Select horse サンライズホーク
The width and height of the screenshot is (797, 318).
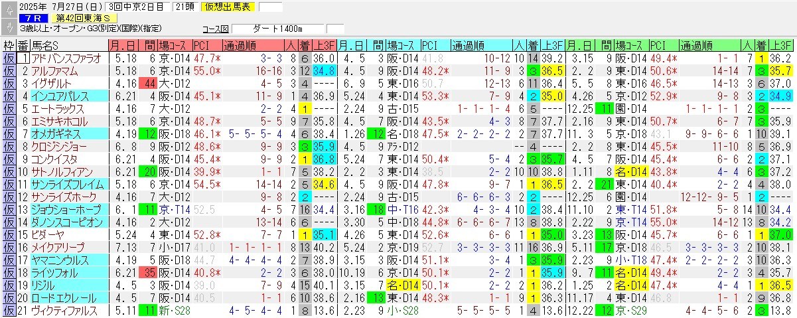(68, 197)
